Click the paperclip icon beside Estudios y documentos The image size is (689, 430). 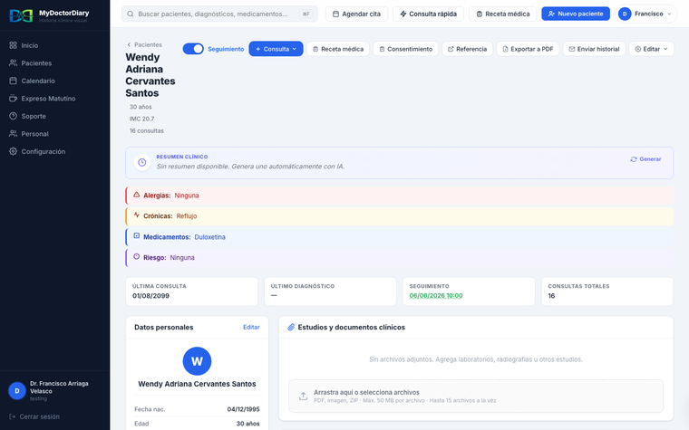(x=291, y=328)
